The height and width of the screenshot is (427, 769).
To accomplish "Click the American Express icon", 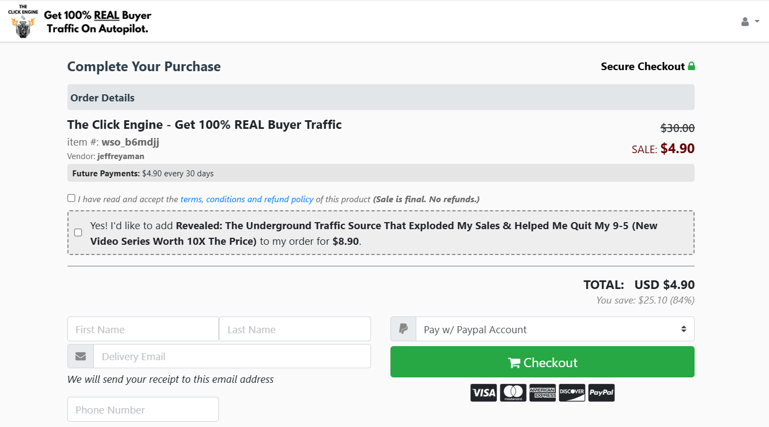I will 543,392.
